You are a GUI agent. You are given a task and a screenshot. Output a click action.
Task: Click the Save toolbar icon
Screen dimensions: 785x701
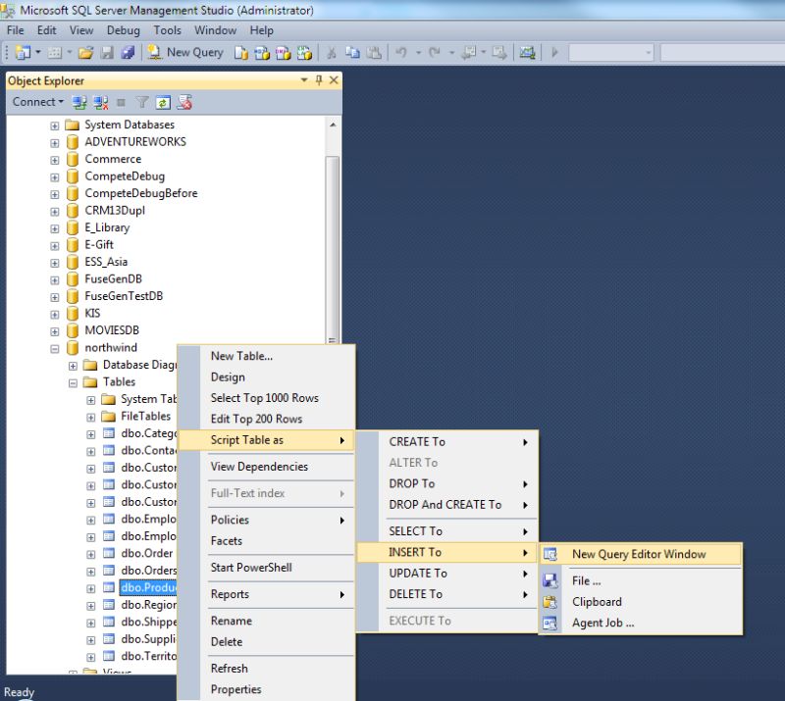coord(107,53)
